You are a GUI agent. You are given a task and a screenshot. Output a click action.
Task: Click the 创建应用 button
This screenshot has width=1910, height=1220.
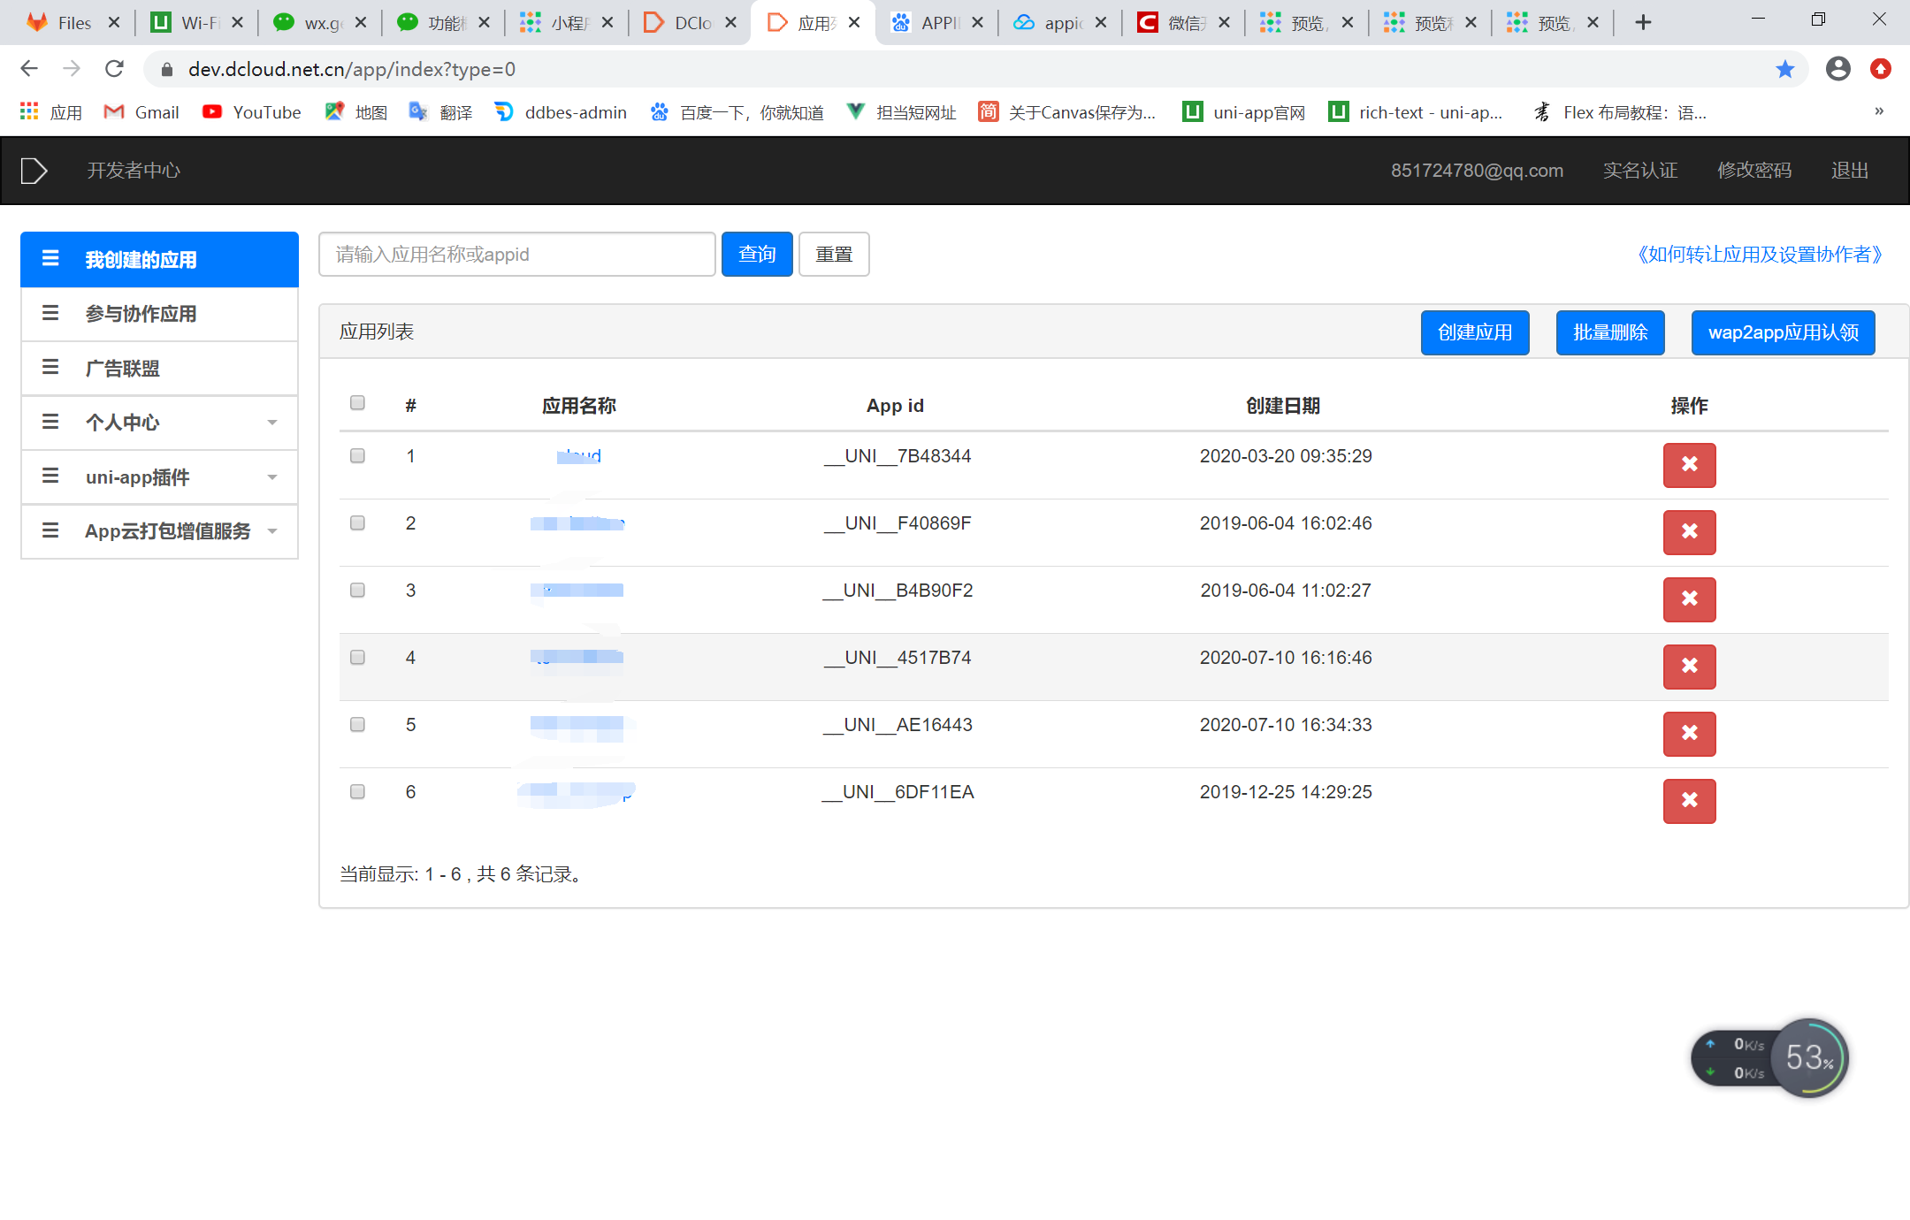pos(1474,332)
